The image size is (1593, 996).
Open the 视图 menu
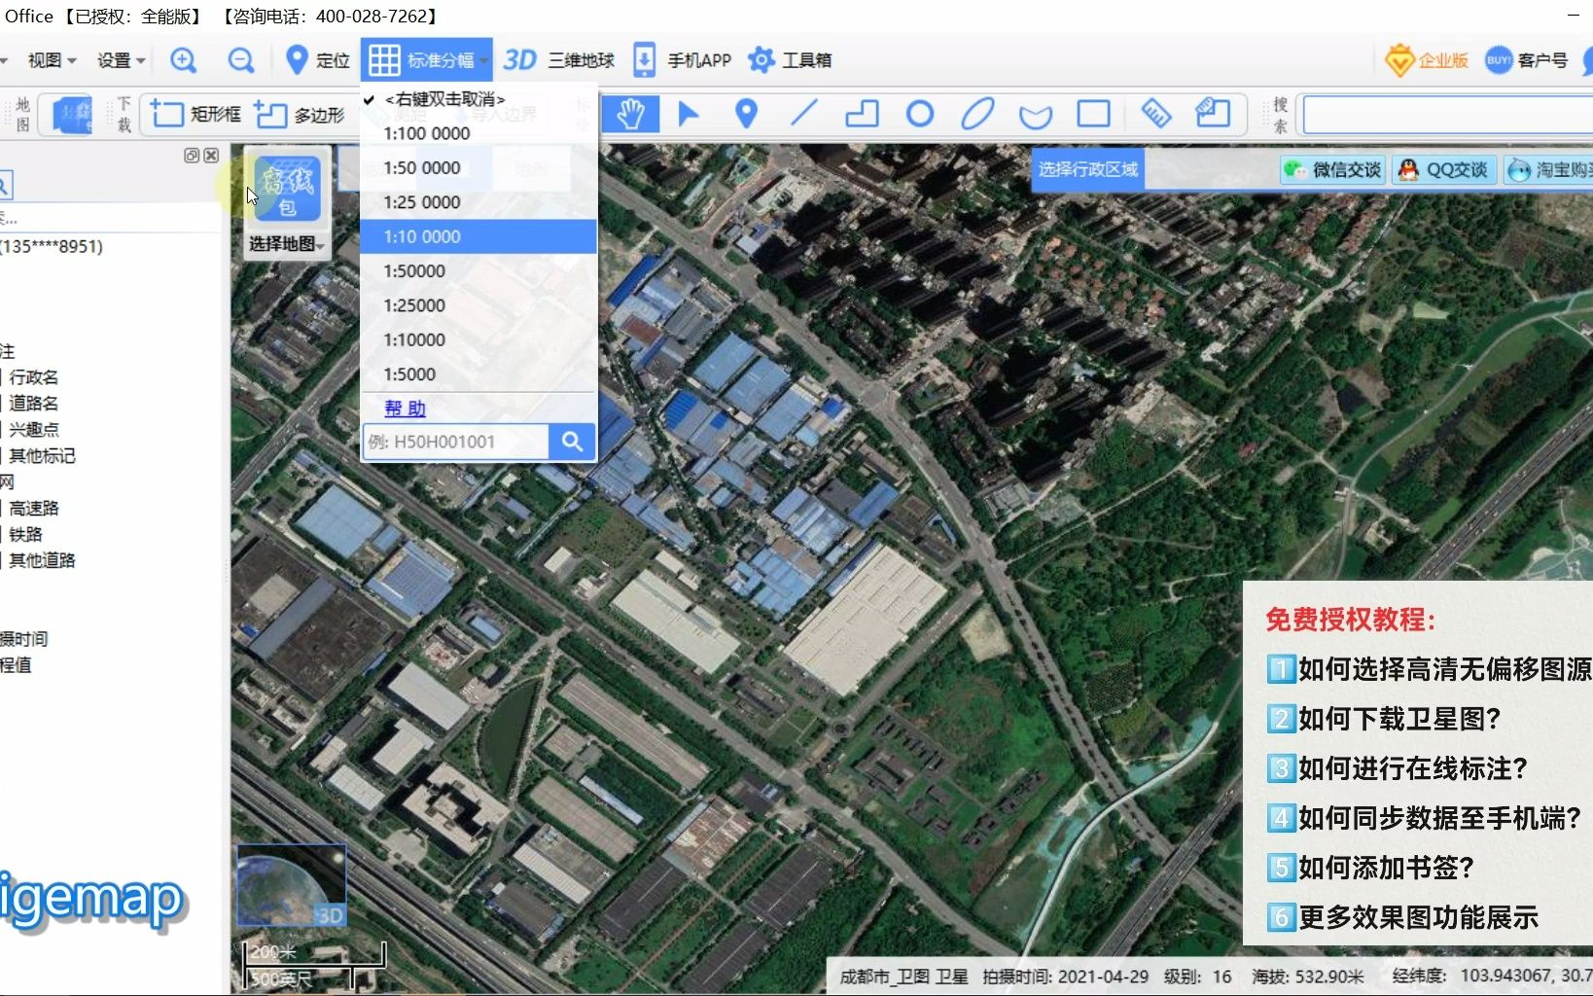(x=51, y=60)
